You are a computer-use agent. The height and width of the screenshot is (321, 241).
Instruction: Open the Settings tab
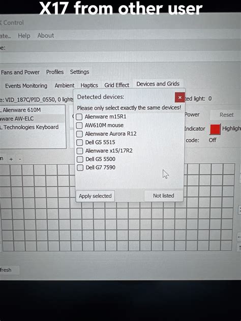click(79, 72)
